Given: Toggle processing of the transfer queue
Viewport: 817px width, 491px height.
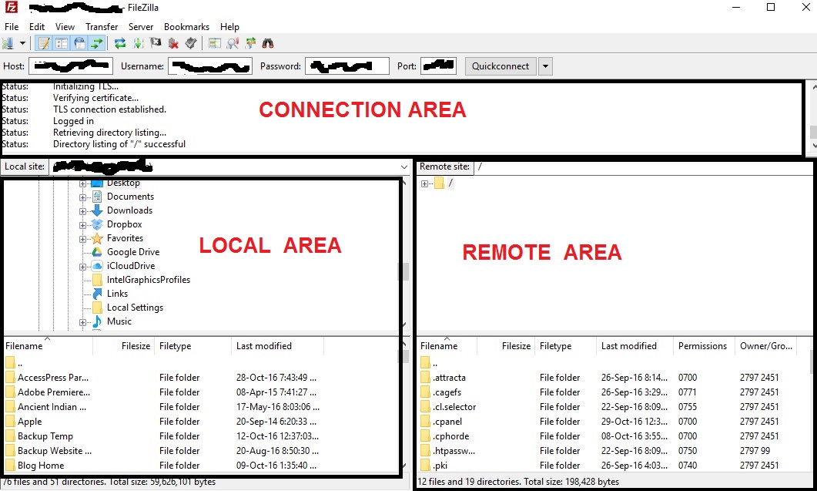Looking at the screenshot, I should (x=138, y=43).
